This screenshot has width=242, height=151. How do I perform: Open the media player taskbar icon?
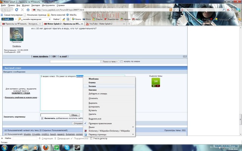click(35, 148)
